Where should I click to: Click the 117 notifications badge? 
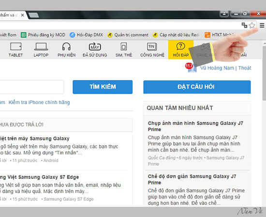point(189,66)
